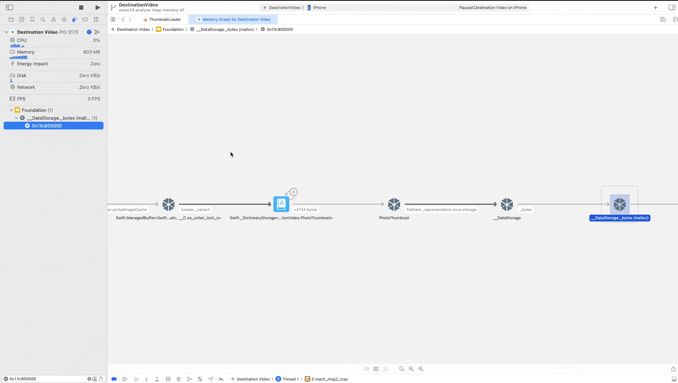
Task: Toggle the navigator sidebar button
Action: tap(10, 7)
